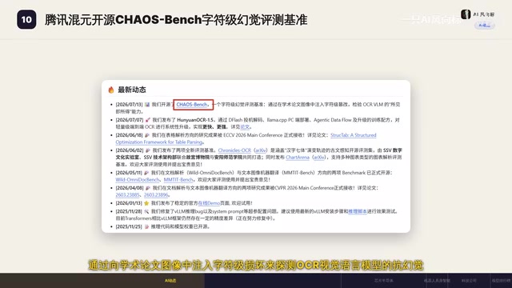512x288 pixels.
Task: Click the [2026/07/07] date text
Action: click(x=130, y=120)
